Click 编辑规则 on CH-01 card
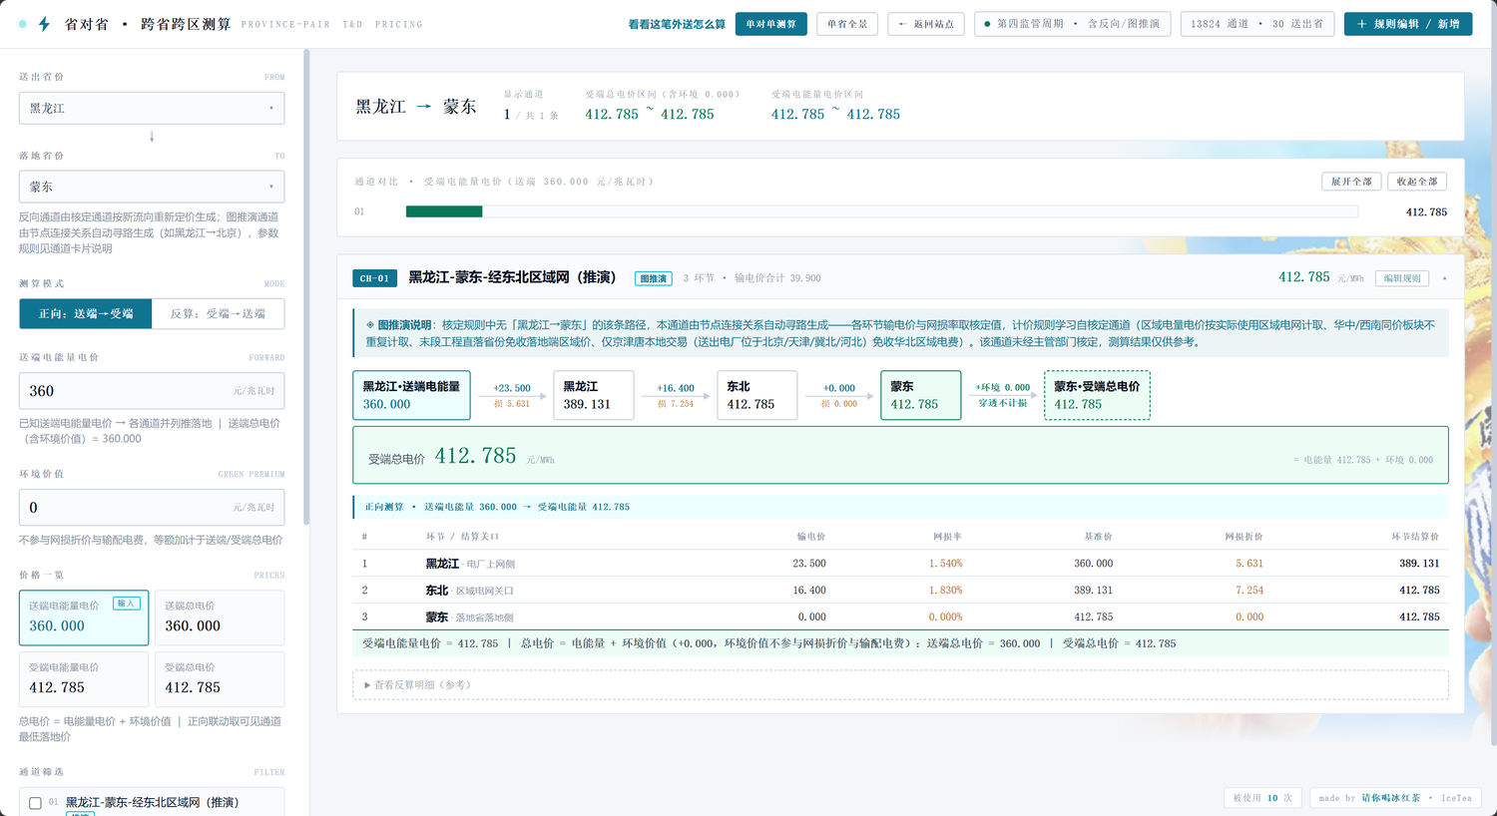 pos(1402,278)
